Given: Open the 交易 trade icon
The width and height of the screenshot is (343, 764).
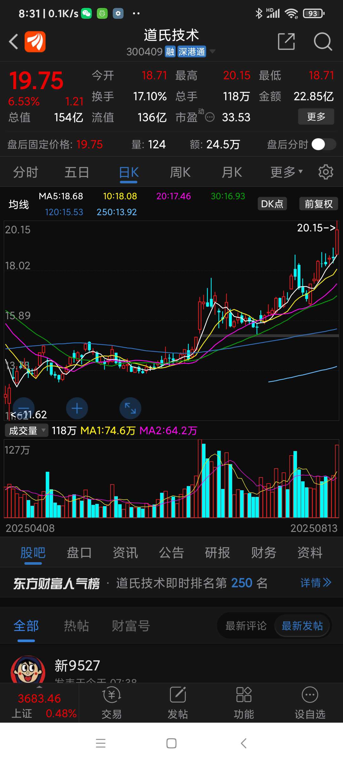Looking at the screenshot, I should click(112, 703).
